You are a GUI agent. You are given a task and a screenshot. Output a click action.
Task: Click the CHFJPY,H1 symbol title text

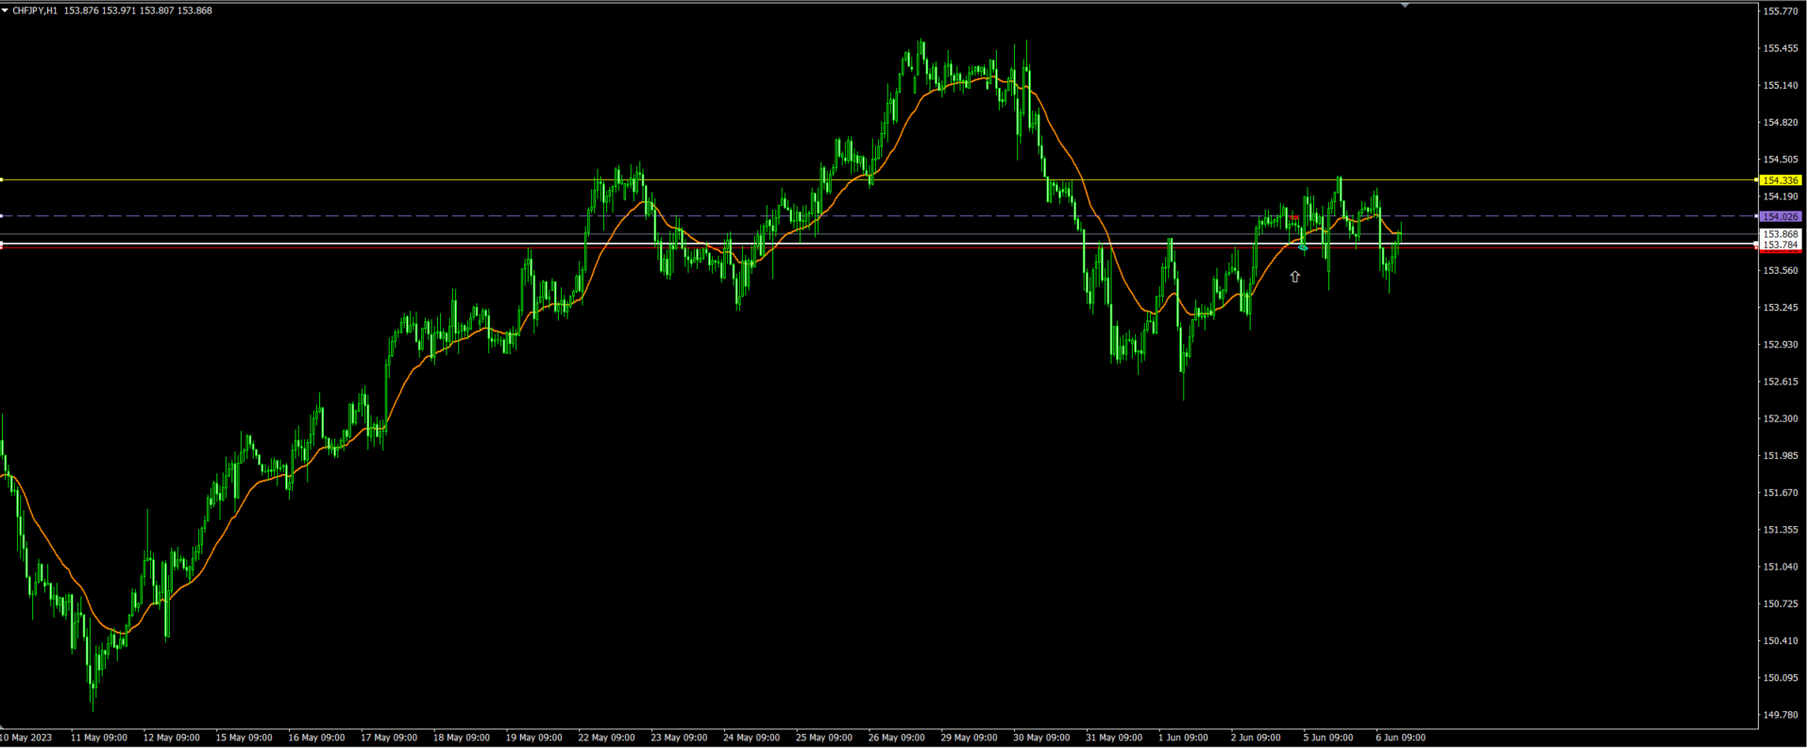coord(35,10)
